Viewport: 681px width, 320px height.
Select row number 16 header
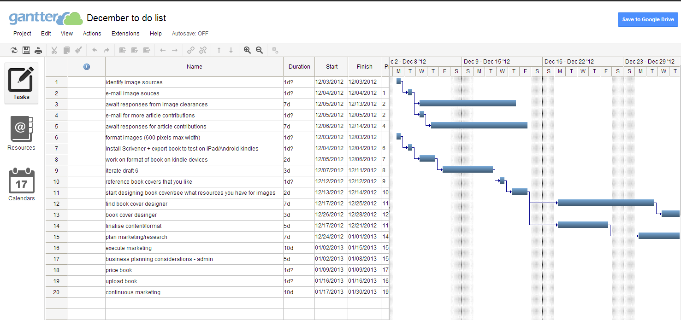[56, 248]
